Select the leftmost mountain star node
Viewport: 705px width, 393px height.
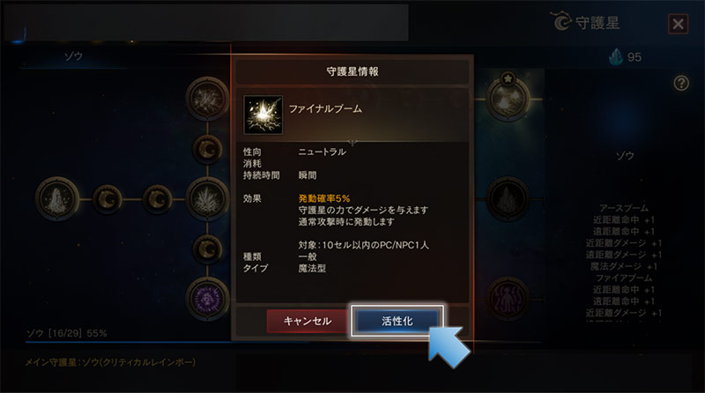pyautogui.click(x=57, y=199)
